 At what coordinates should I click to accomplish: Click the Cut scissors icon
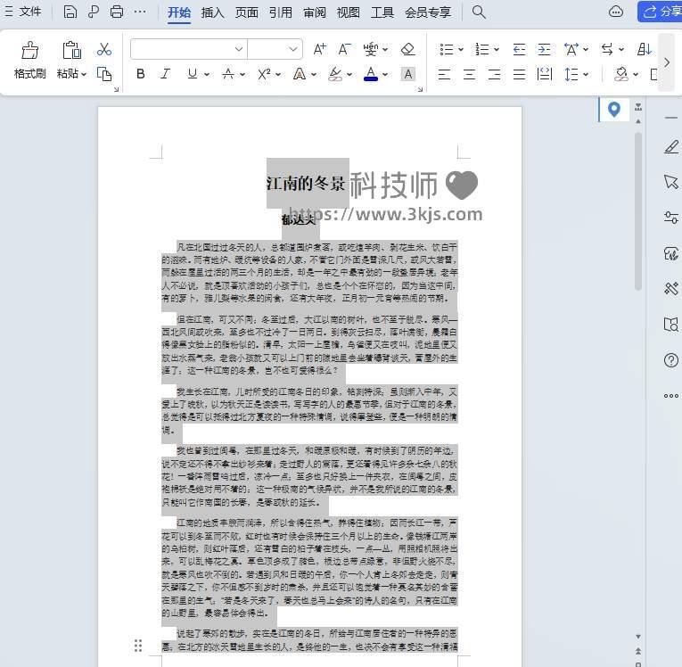[104, 50]
